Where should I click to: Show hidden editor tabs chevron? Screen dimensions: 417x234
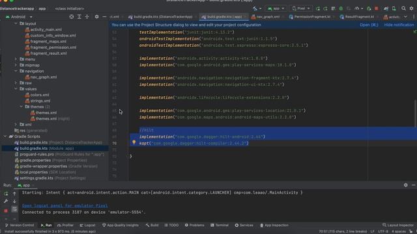(x=405, y=17)
